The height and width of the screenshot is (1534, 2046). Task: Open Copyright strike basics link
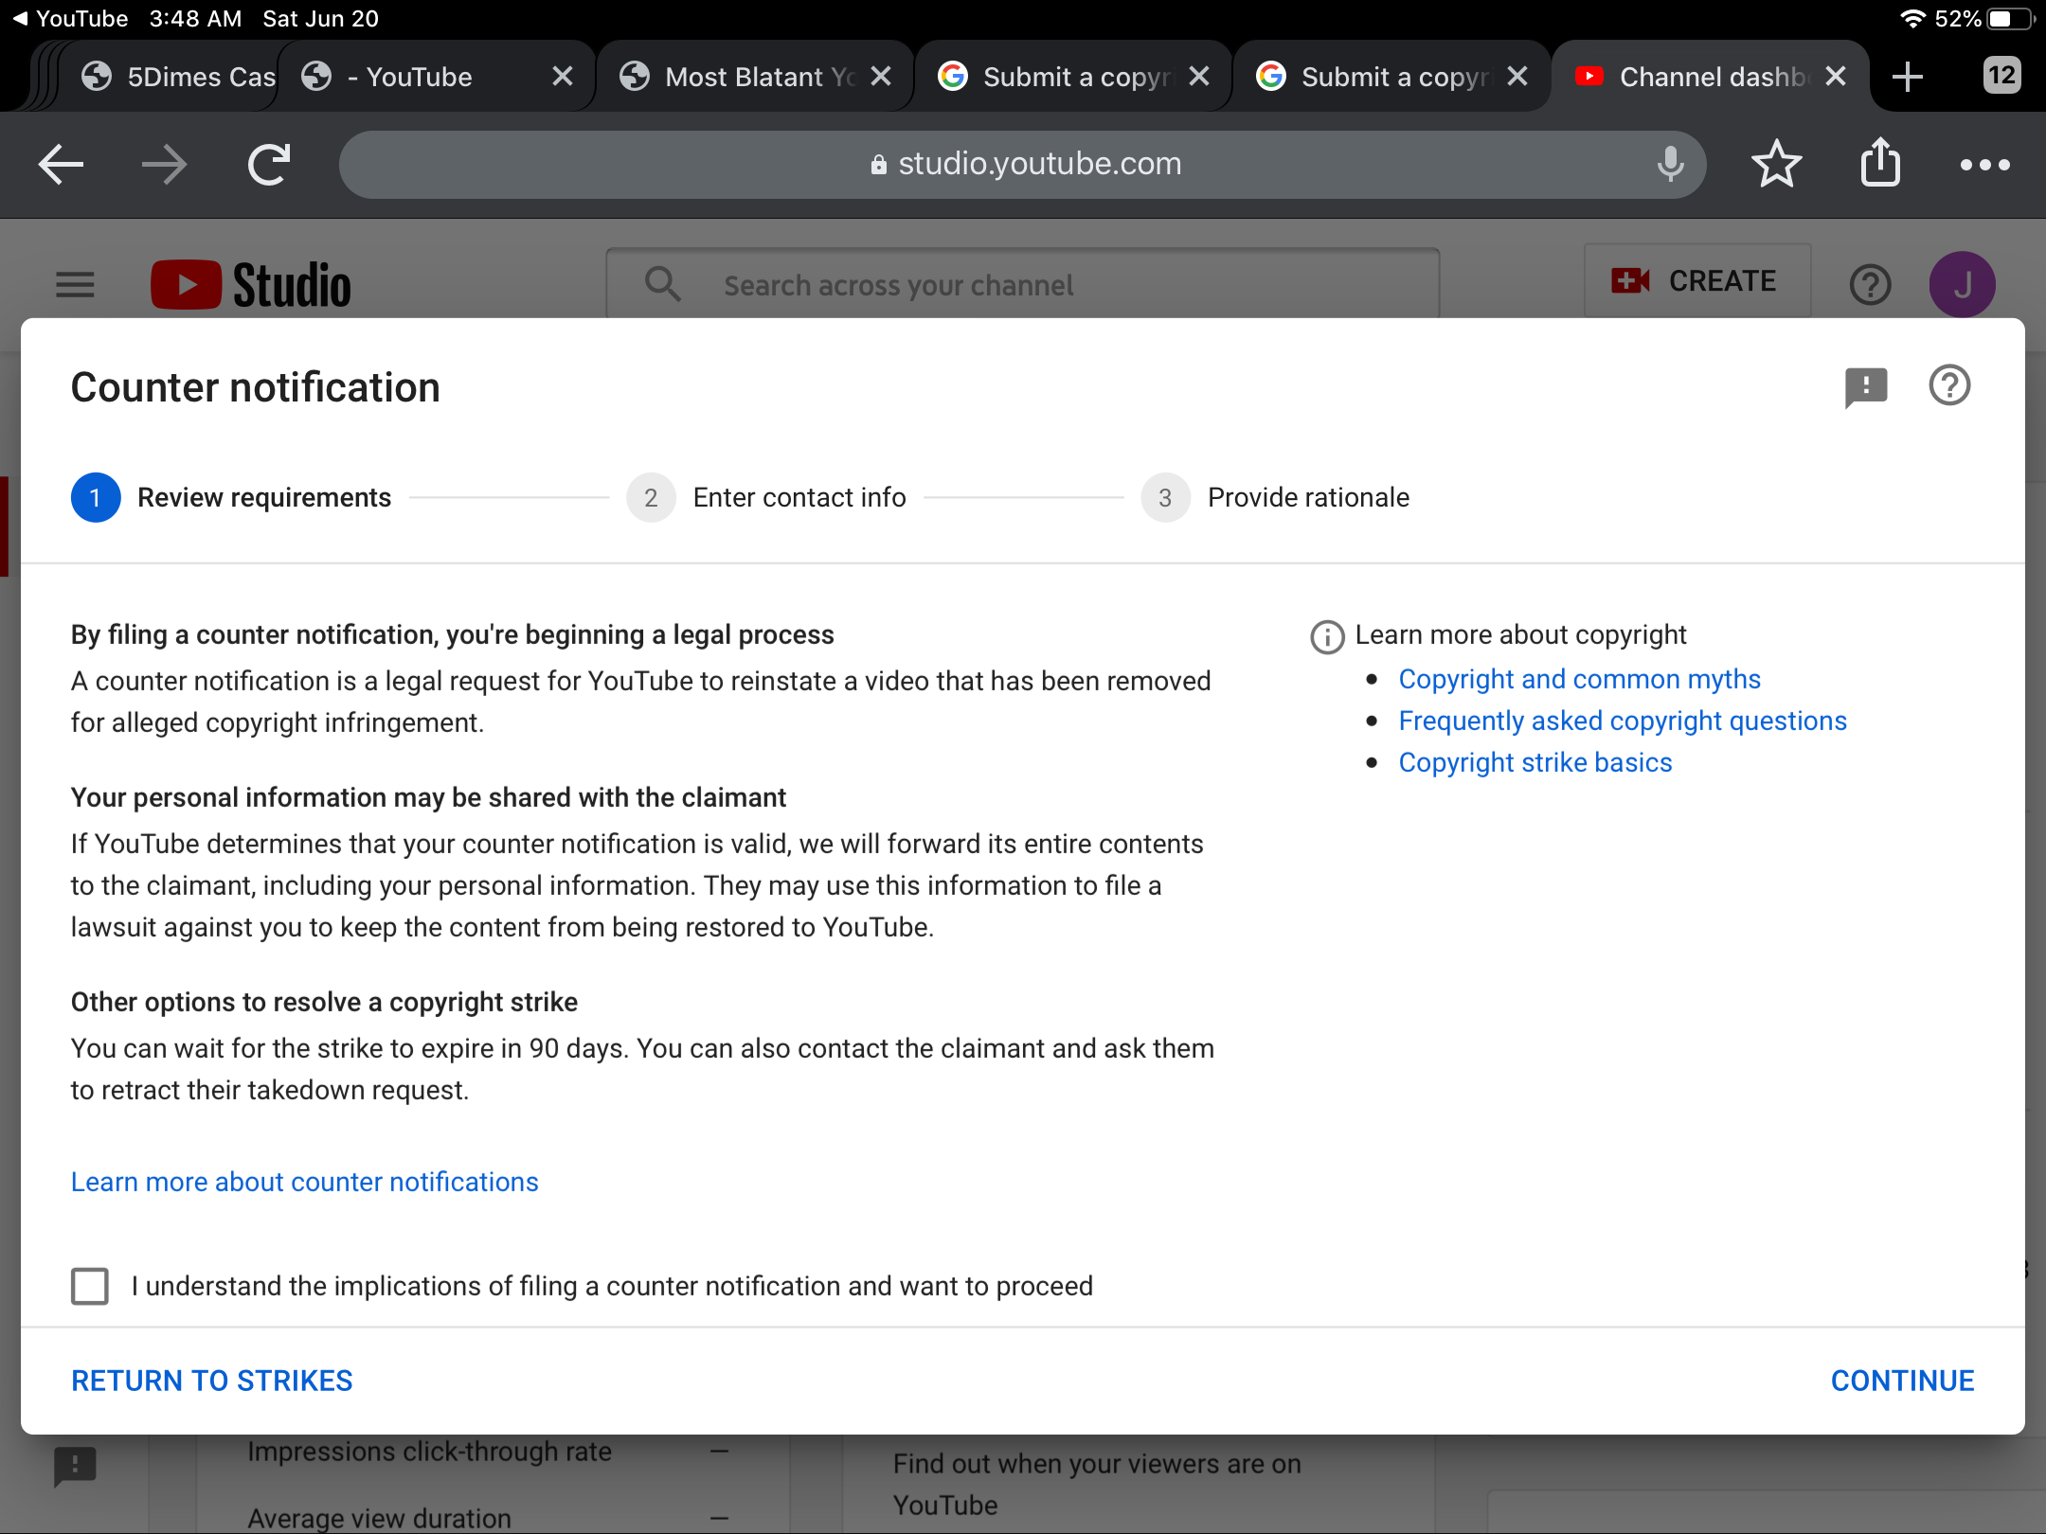pyautogui.click(x=1535, y=762)
